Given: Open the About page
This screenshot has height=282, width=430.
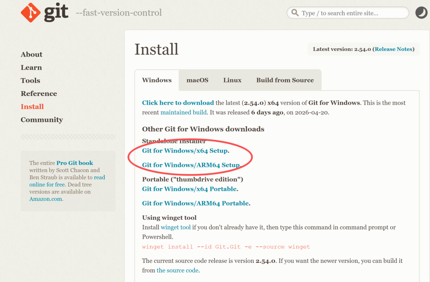Looking at the screenshot, I should tap(31, 54).
